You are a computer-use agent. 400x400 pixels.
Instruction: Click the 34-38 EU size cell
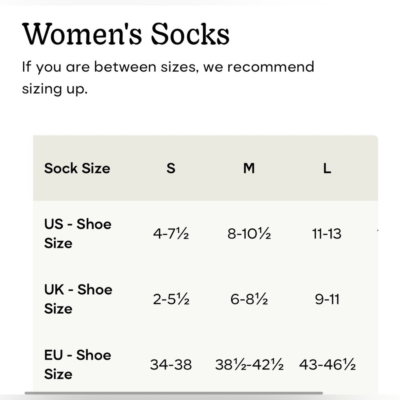tap(171, 365)
